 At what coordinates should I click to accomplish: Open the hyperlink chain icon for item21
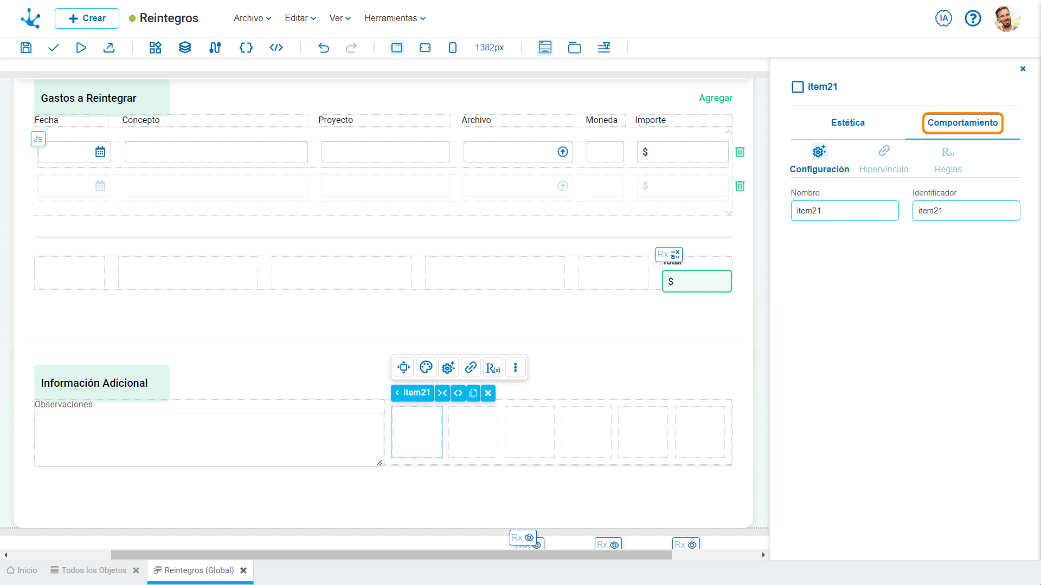(x=471, y=368)
